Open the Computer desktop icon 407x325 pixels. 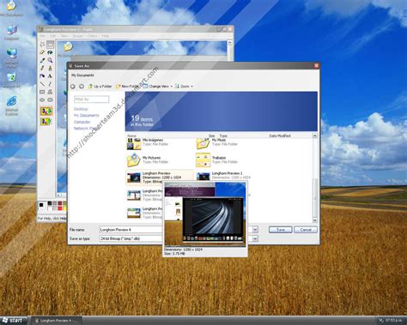point(12,33)
